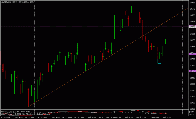
Task: Click the 129.85 price axis label
Action: coord(193,47)
